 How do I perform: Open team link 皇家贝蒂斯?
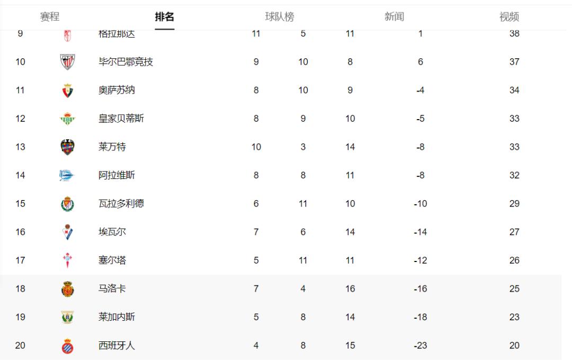[121, 119]
